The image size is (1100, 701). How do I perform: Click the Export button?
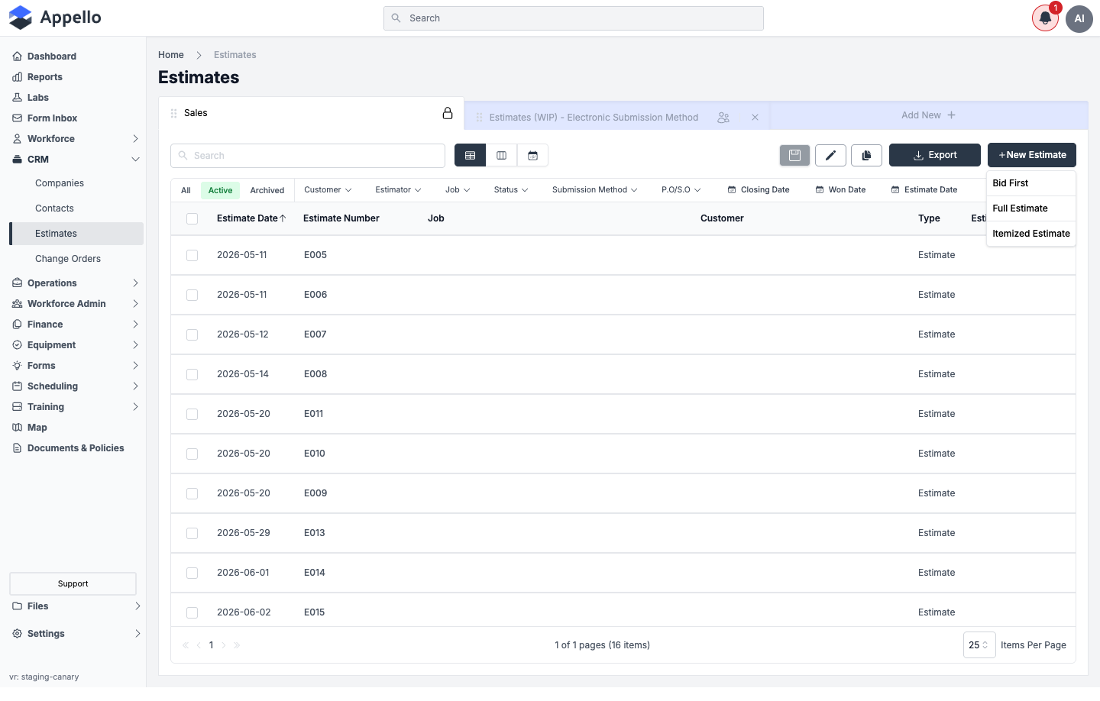coord(935,155)
